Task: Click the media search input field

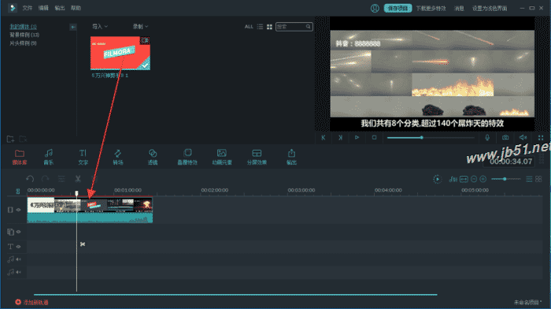Action: pos(290,26)
